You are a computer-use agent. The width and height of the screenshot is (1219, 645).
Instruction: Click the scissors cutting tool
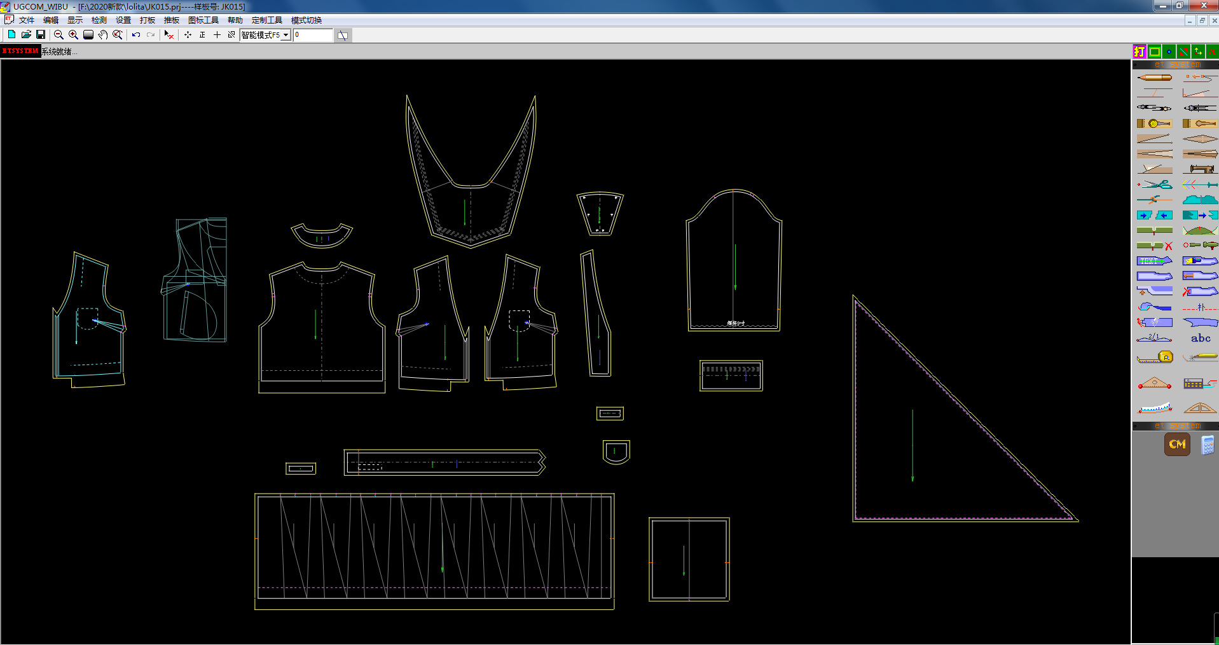click(1154, 184)
